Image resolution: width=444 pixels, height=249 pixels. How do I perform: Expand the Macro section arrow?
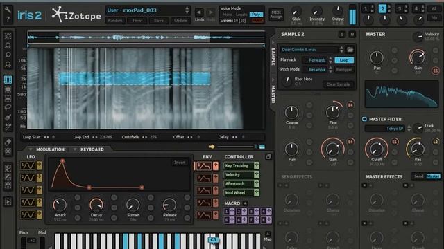click(245, 203)
